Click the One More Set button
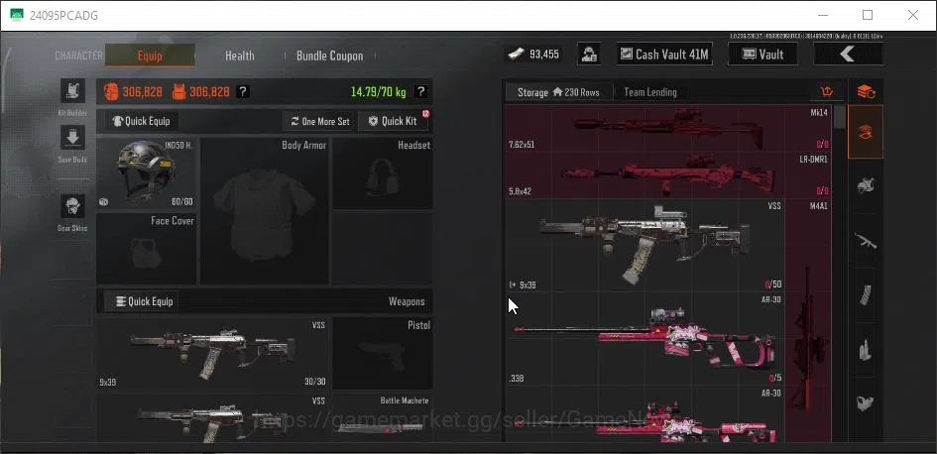 point(319,121)
